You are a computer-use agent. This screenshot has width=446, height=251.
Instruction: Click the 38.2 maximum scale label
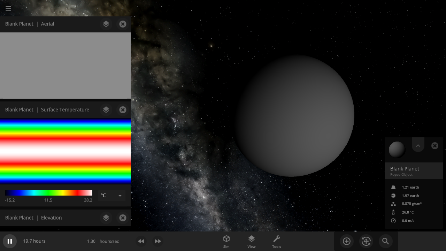pos(88,200)
